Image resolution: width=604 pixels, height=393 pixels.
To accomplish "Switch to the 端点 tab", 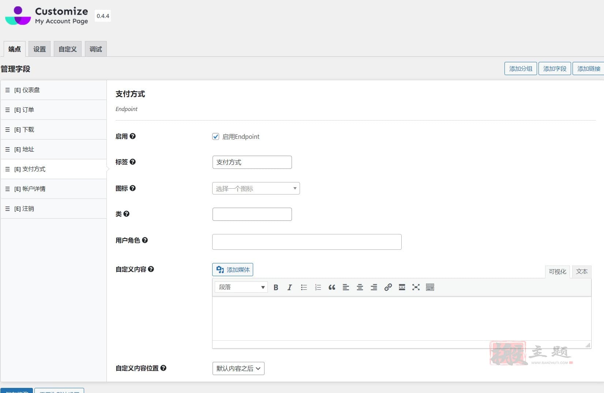I will coord(15,49).
